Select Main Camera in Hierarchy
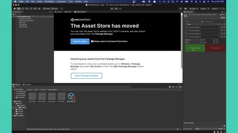Viewport: 238px width, 133px height. pyautogui.click(x=26, y=18)
